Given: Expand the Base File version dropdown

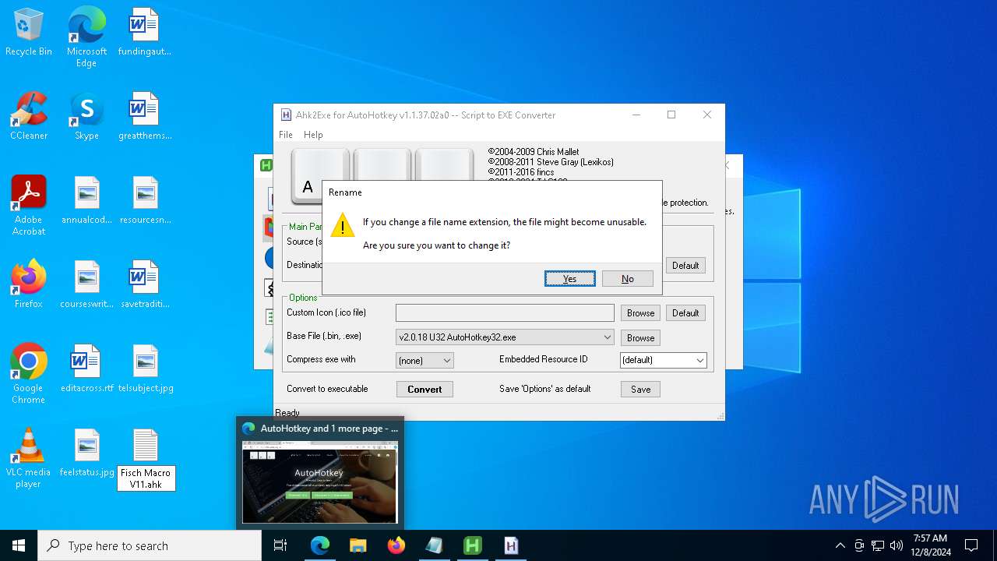Looking at the screenshot, I should (x=607, y=337).
